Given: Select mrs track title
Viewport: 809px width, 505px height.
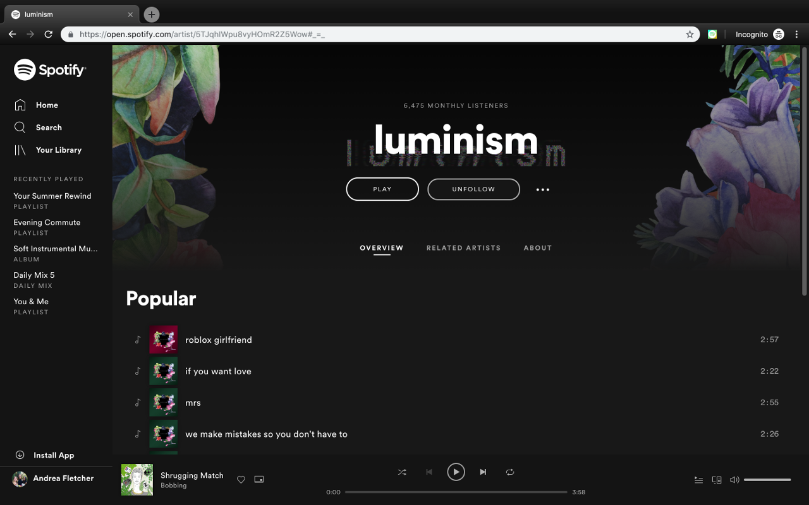Looking at the screenshot, I should (x=193, y=403).
